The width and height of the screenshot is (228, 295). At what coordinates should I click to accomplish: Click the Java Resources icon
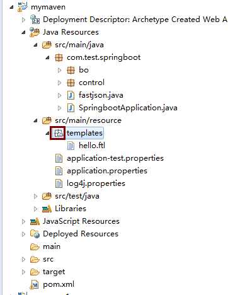coord(35,32)
